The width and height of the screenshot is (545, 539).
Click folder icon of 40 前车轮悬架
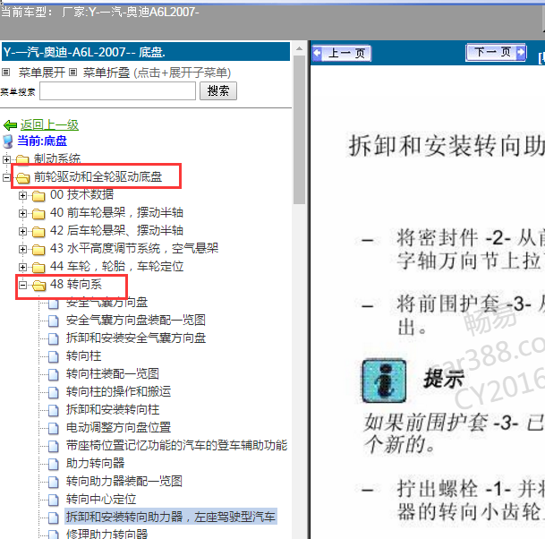pyautogui.click(x=38, y=213)
